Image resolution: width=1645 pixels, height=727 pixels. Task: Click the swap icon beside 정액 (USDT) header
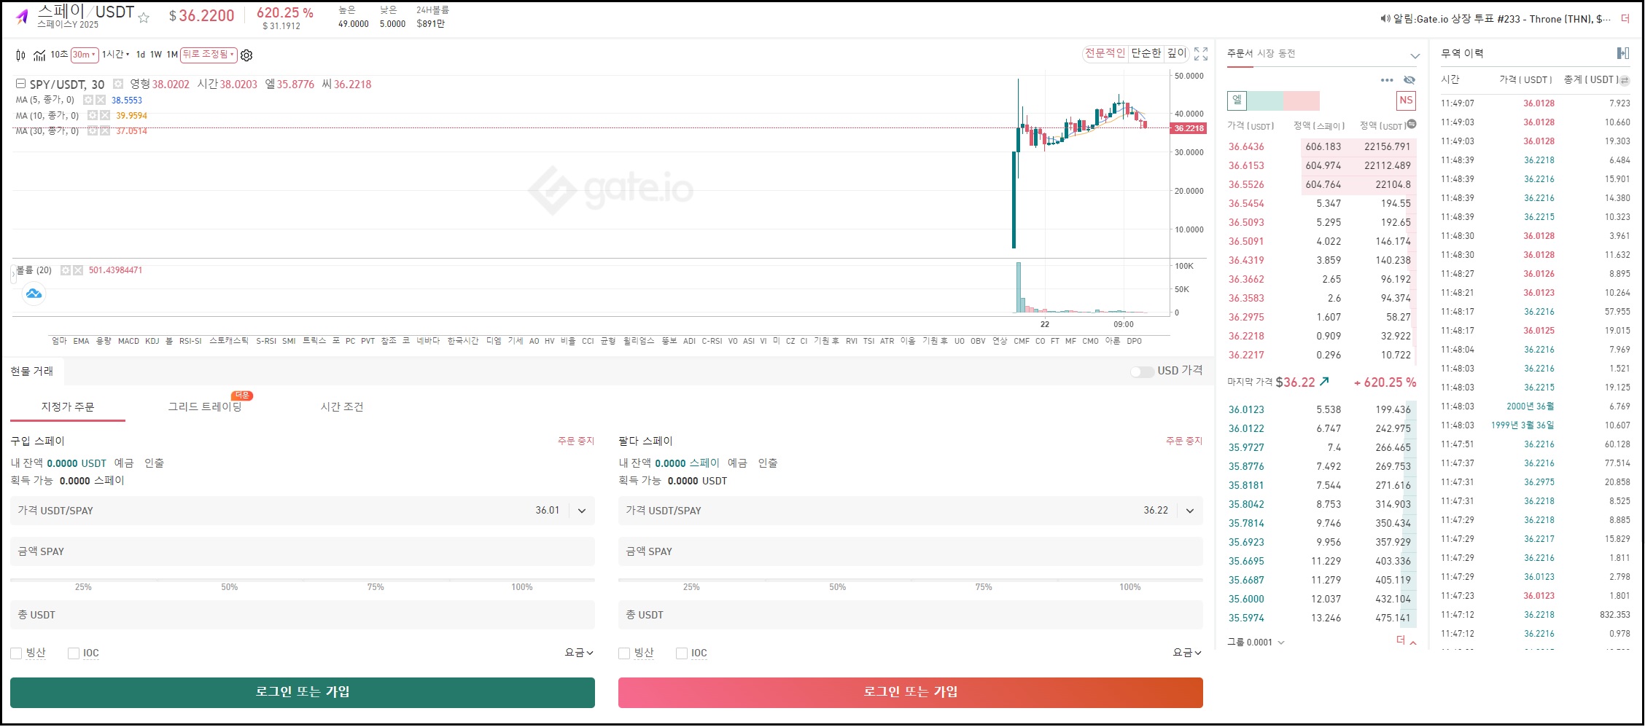coord(1412,125)
